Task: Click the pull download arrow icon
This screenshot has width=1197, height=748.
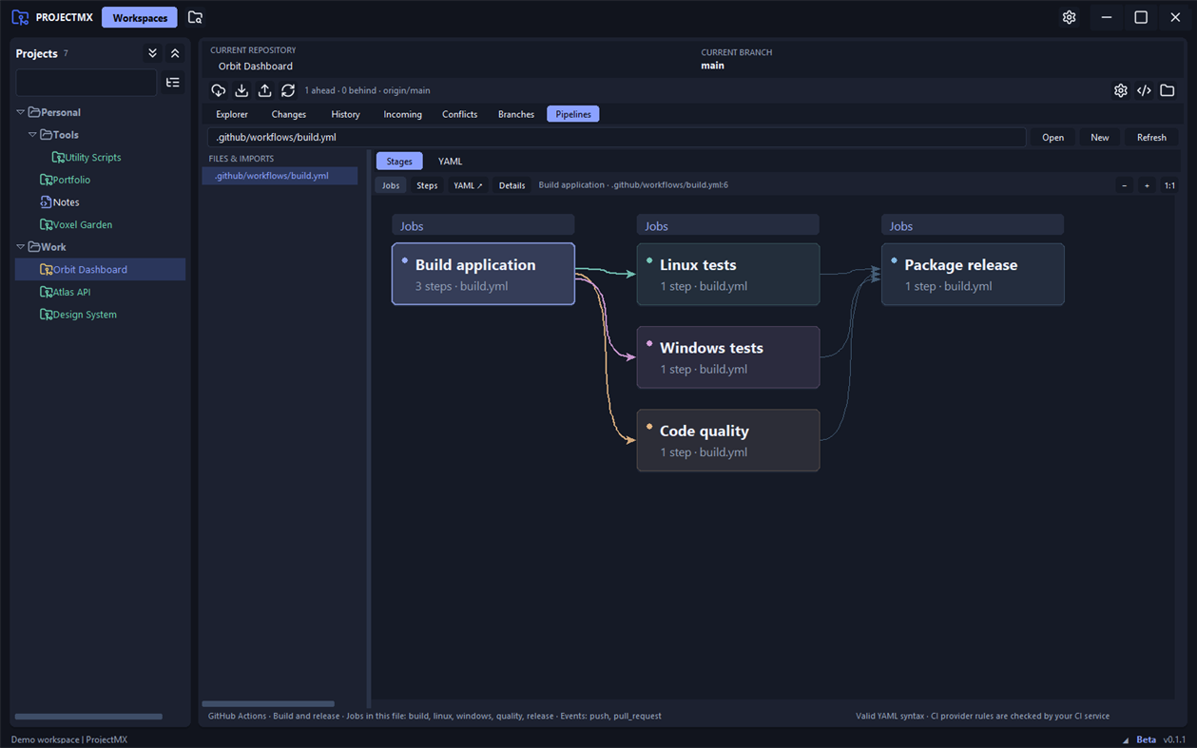Action: [241, 90]
